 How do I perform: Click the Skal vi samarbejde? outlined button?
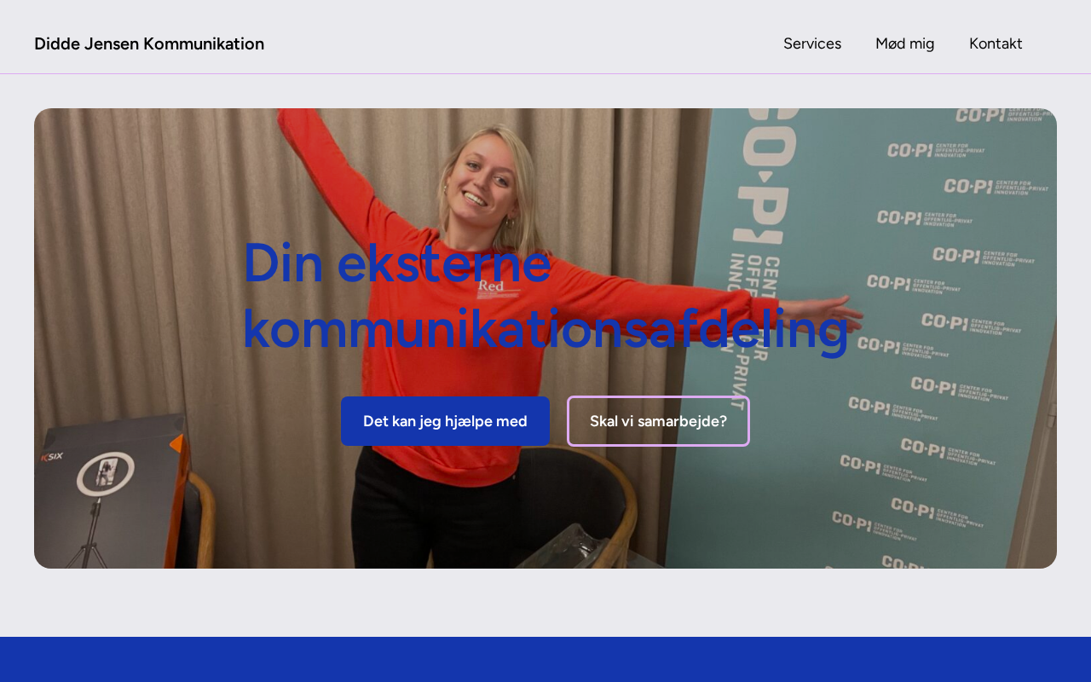click(658, 421)
